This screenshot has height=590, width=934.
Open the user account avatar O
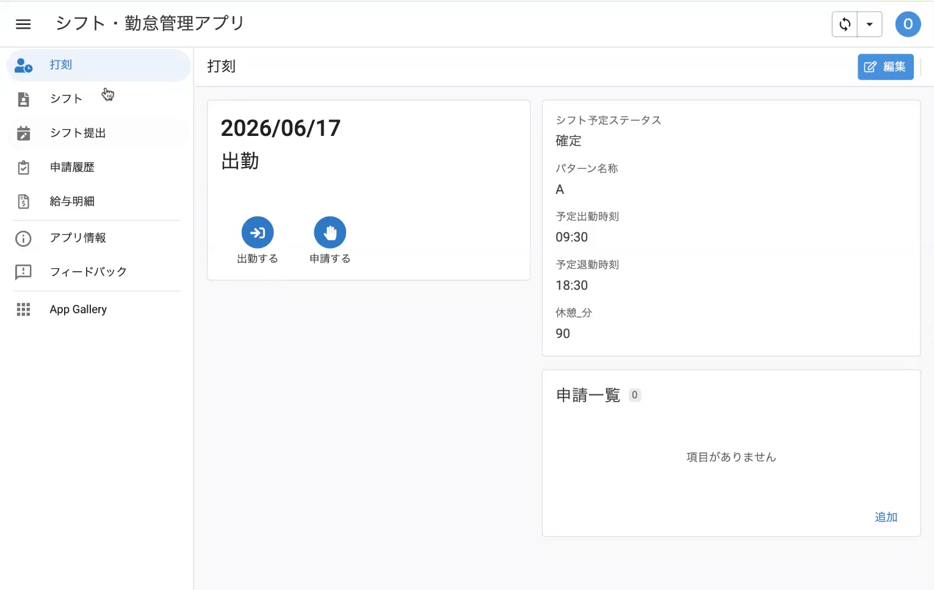908,24
